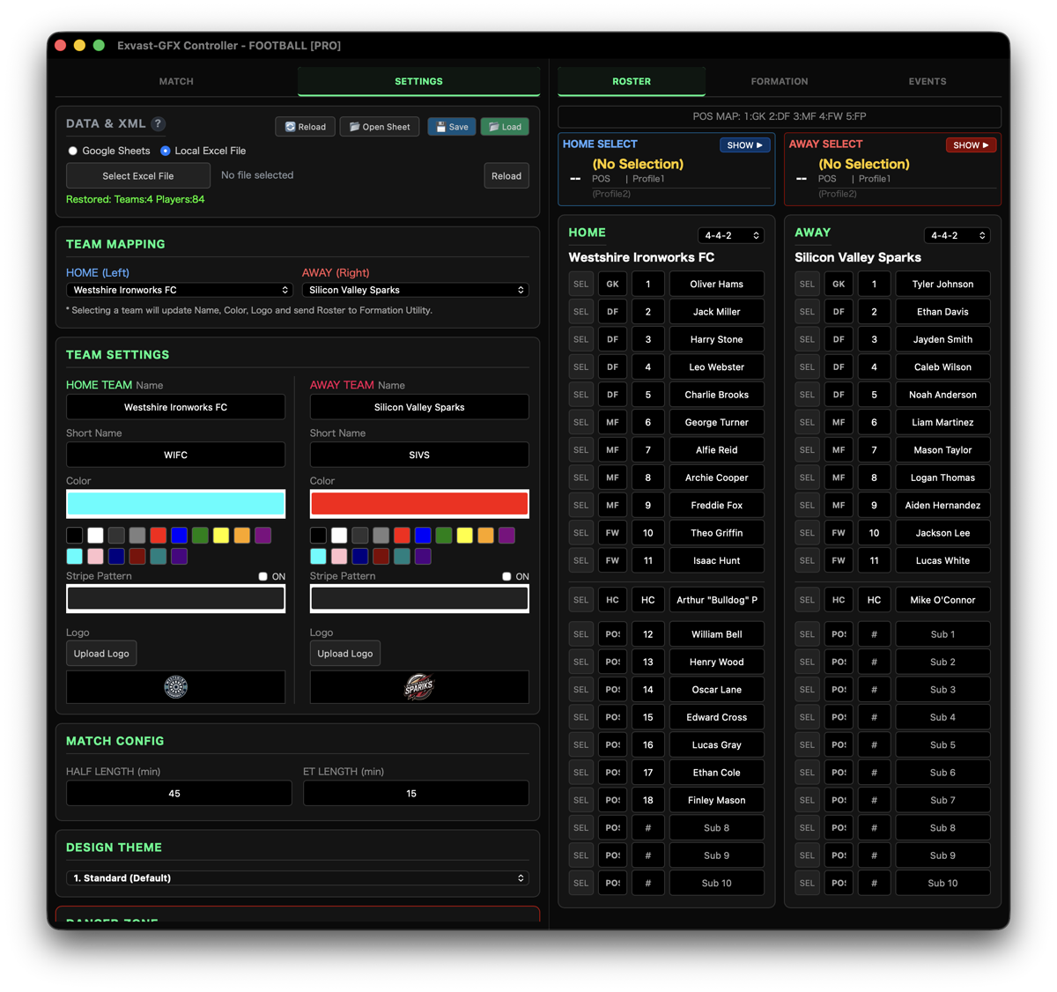Switch to the SETTINGS tab
The width and height of the screenshot is (1057, 992).
(x=418, y=81)
